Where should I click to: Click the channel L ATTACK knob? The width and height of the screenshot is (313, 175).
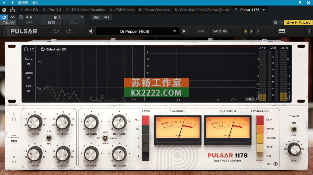tap(91, 122)
